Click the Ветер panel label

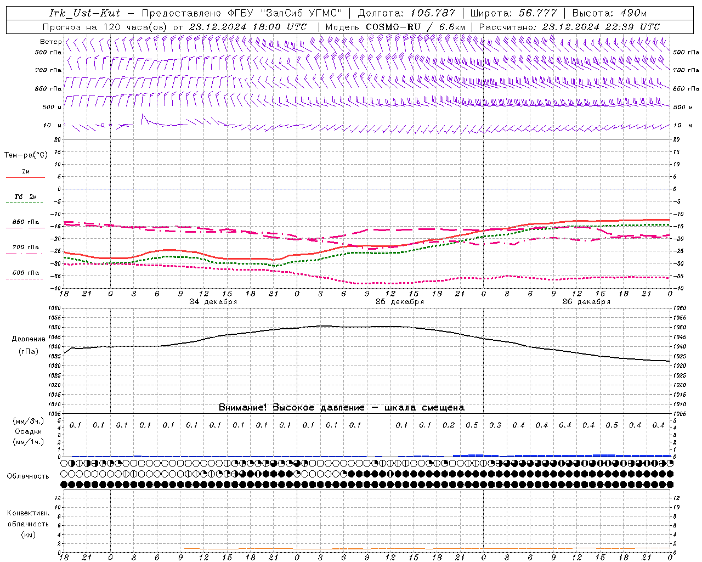pyautogui.click(x=50, y=42)
